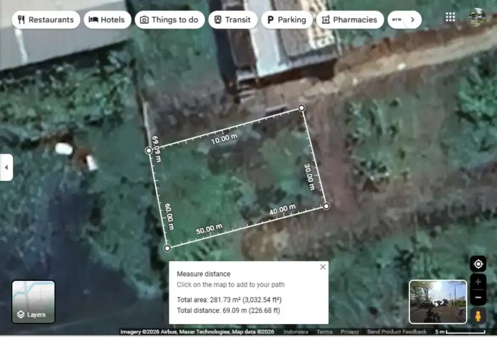The width and height of the screenshot is (497, 337).
Task: Open the Layers panel
Action: coord(33,301)
